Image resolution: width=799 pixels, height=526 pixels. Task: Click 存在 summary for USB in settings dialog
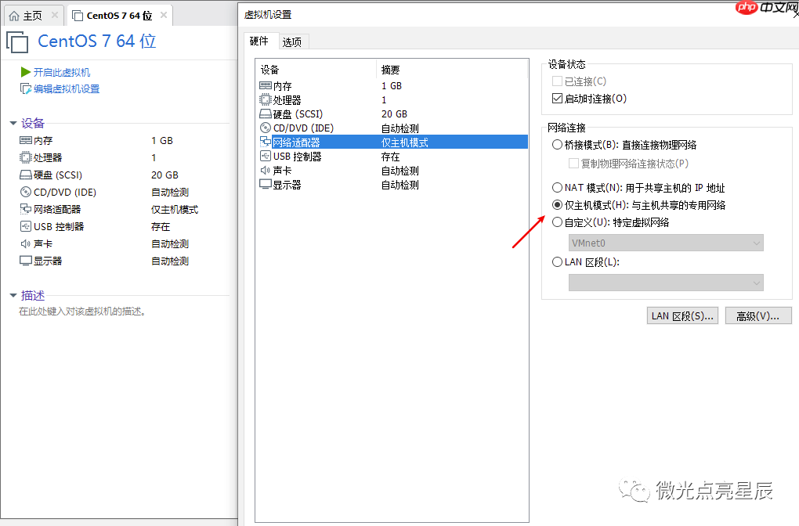390,157
